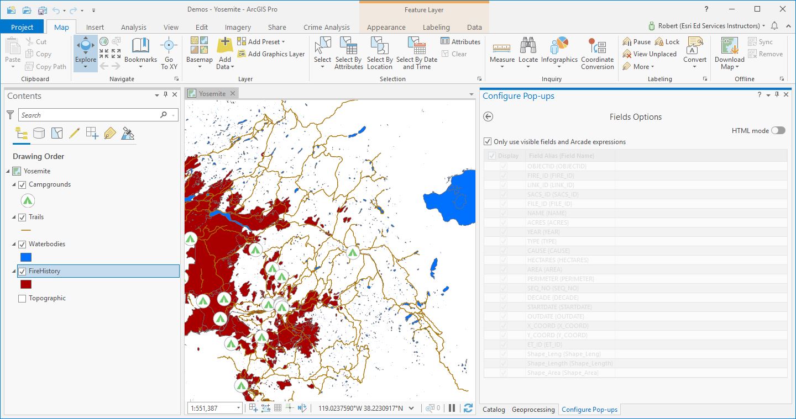The height and width of the screenshot is (419, 796).
Task: Open the Imagery ribbon tab
Action: point(238,26)
